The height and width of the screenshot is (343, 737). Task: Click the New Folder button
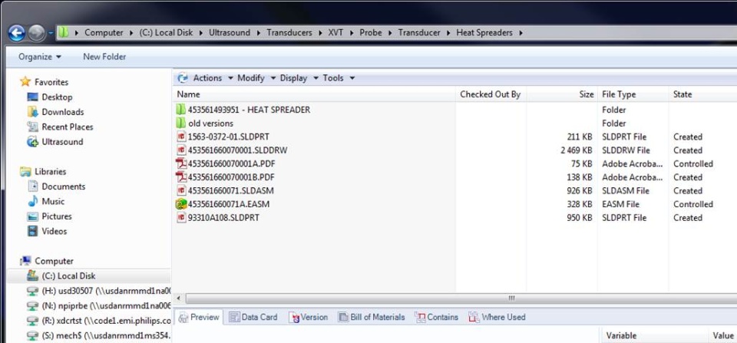[x=104, y=57]
